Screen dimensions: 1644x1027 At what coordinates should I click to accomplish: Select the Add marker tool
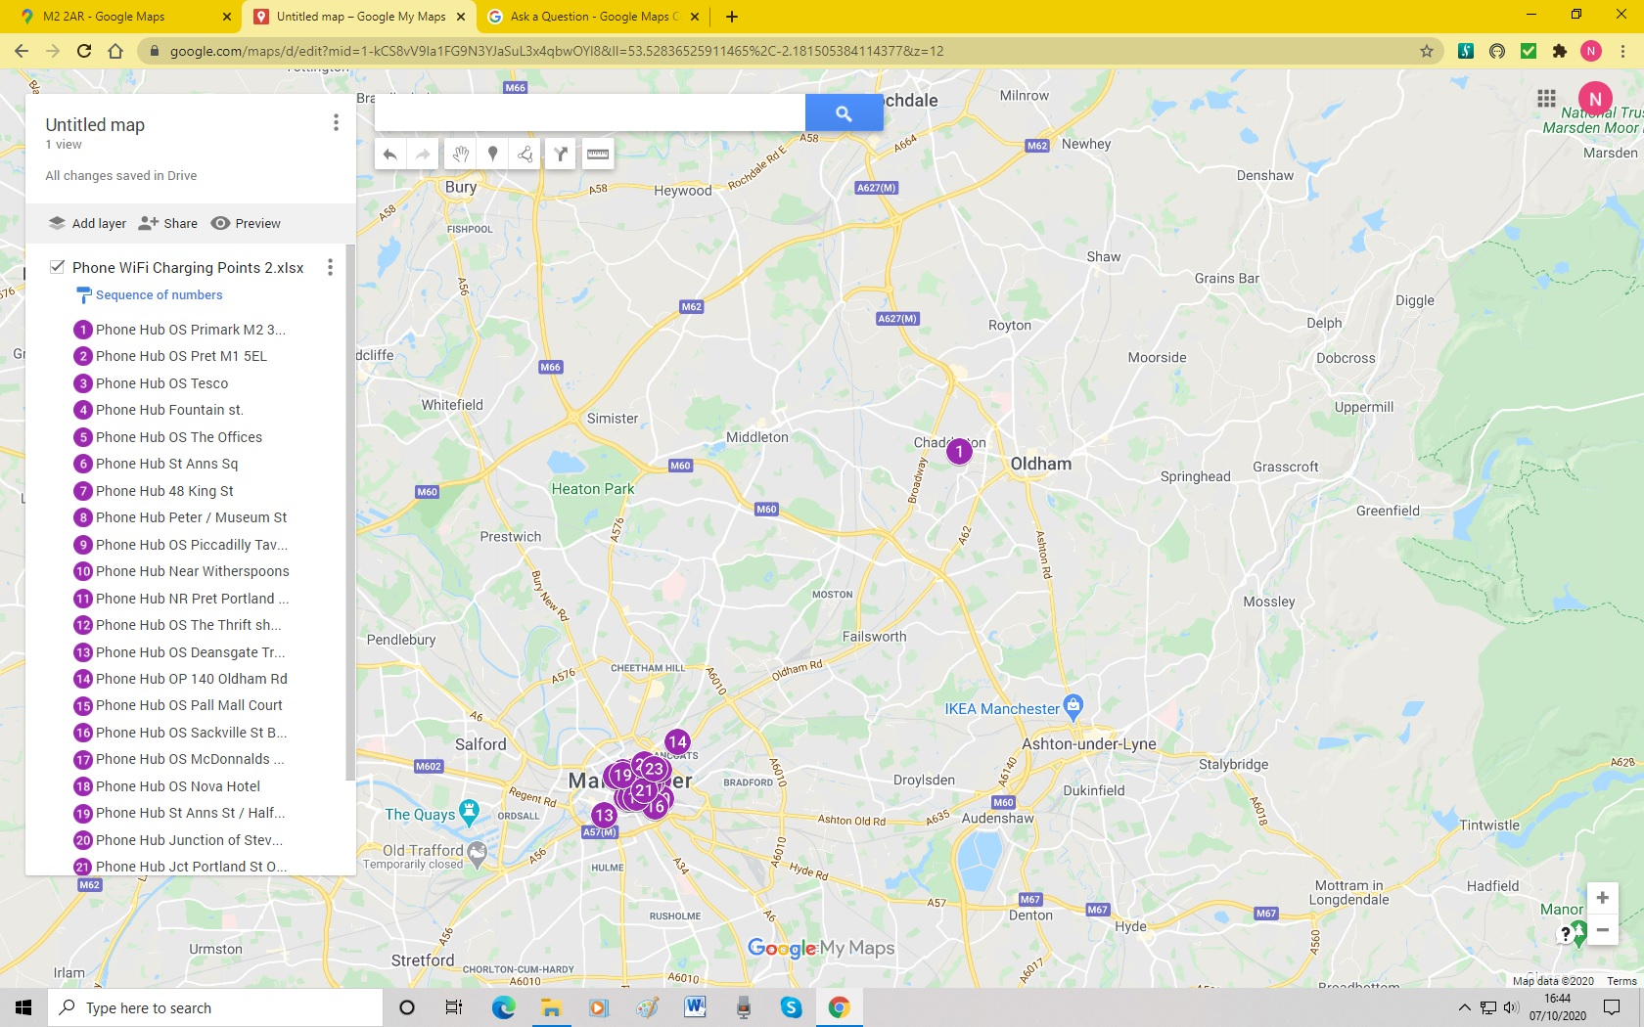(493, 154)
